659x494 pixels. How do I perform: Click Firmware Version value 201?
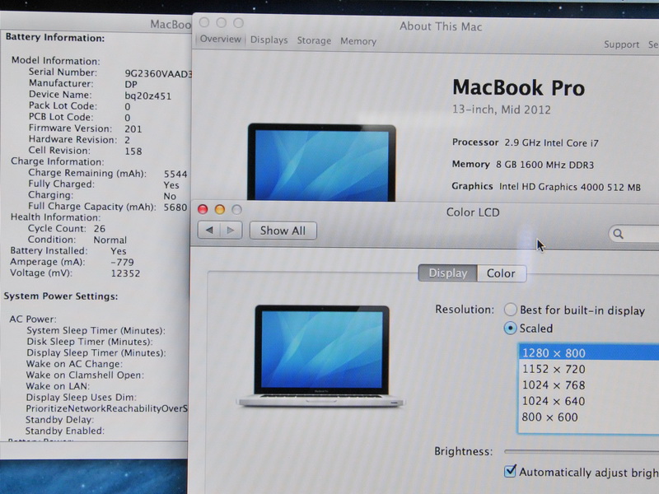[x=133, y=129]
